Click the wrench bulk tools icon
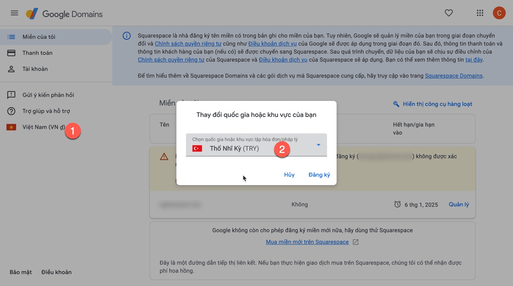Screen dimensions: 513x286 396,104
